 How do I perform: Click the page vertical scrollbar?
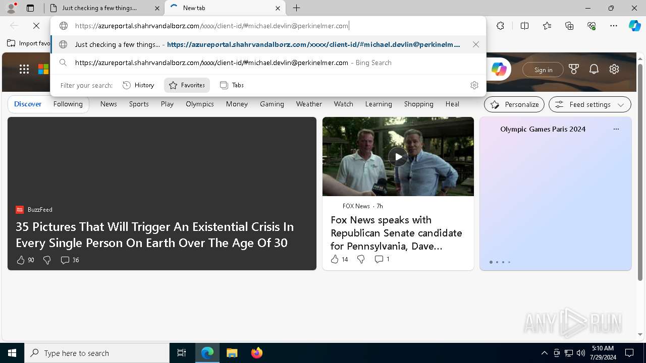click(640, 171)
